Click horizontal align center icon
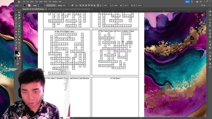This screenshot has height=119, width=212. click(83, 5)
